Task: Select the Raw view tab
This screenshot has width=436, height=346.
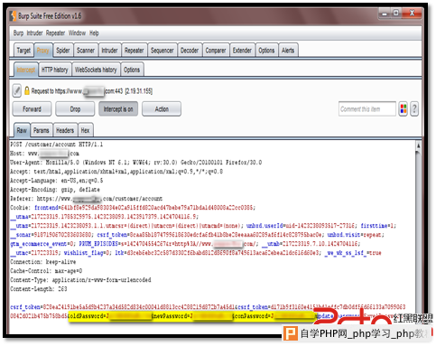Action: 22,130
